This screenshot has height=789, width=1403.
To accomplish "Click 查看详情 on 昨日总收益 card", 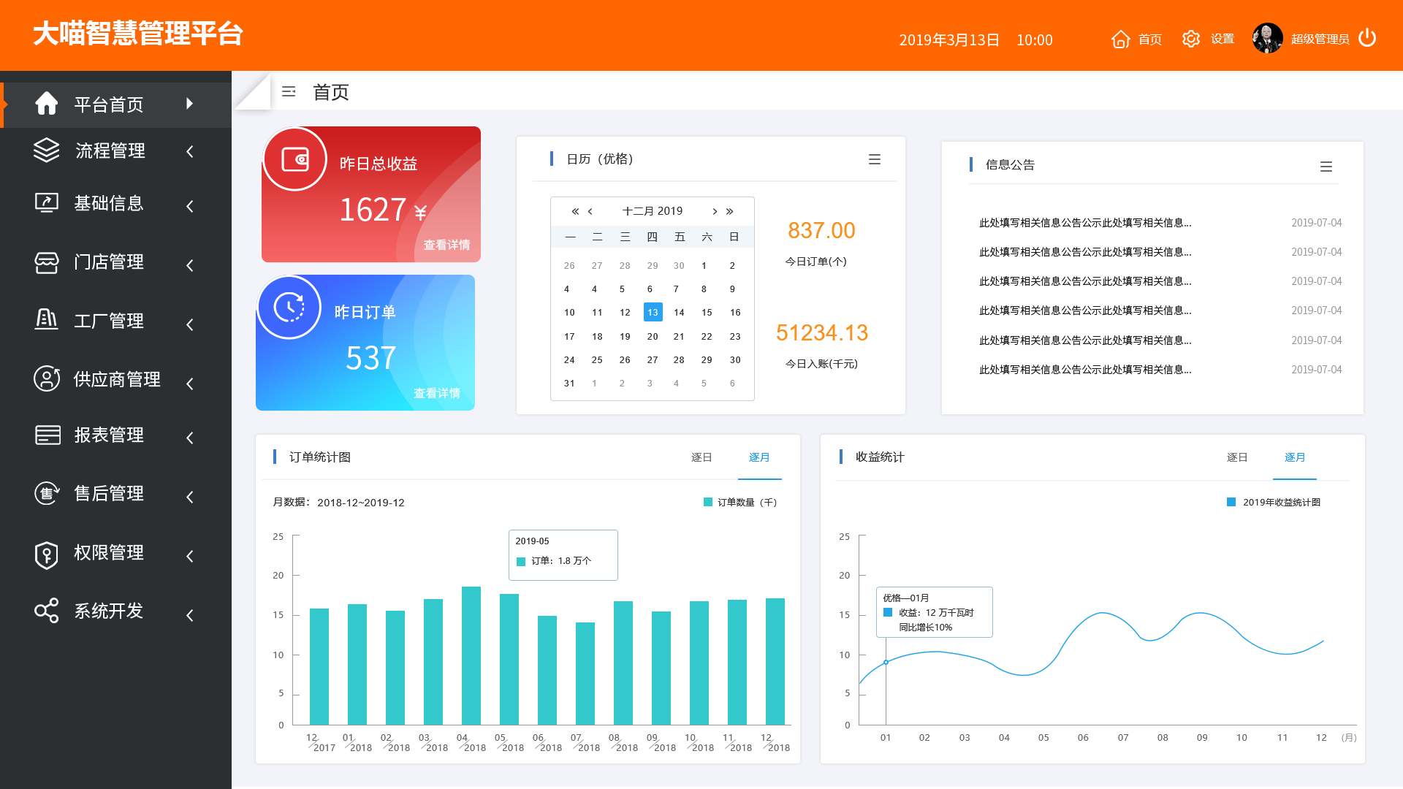I will click(446, 245).
